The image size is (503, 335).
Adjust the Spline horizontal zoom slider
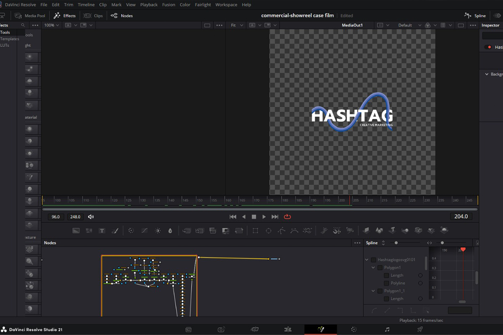[442, 243]
